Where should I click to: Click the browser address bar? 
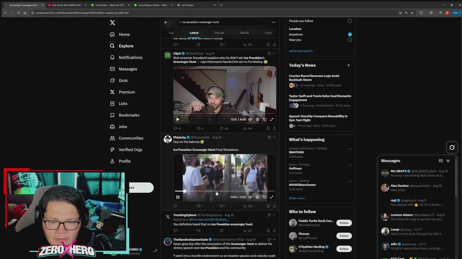tap(213, 13)
